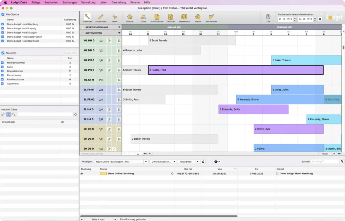Toggle the Alle Objekte checkbox
This screenshot has width=345, height=221.
click(x=3, y=15)
